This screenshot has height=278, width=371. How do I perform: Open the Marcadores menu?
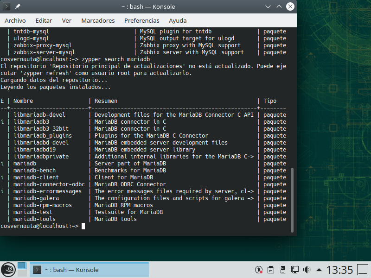pos(98,20)
